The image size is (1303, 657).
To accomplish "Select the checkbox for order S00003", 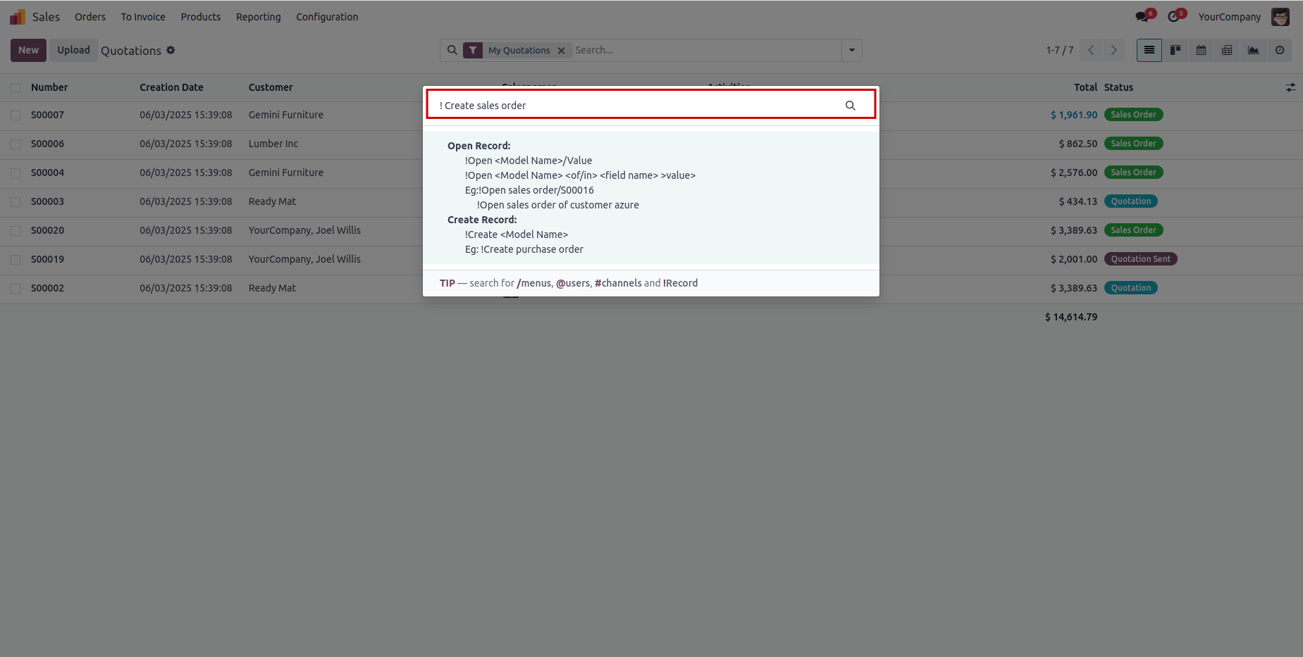I will click(x=16, y=201).
